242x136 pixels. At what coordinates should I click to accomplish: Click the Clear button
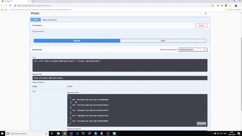coord(163,41)
